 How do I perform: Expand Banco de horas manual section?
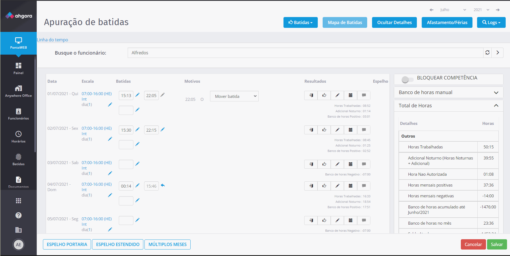pos(448,92)
